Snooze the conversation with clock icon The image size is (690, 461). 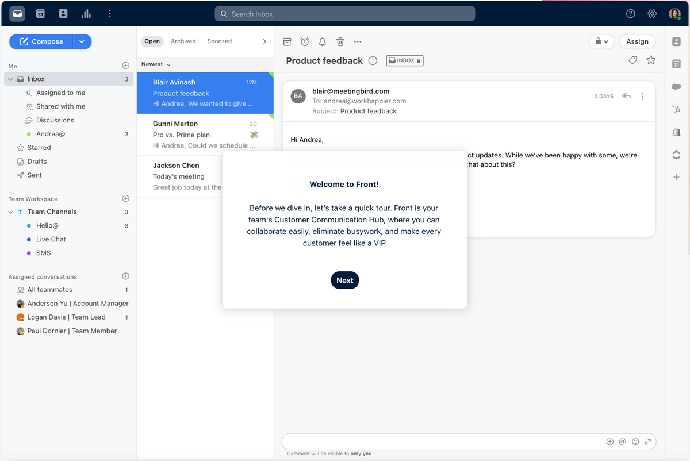coord(305,41)
